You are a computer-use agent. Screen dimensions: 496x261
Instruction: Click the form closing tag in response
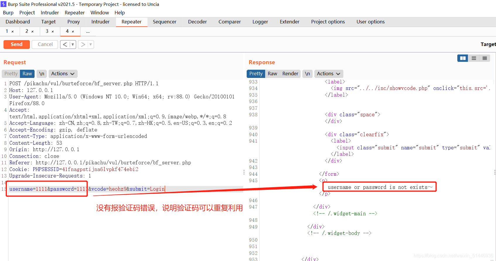(329, 174)
